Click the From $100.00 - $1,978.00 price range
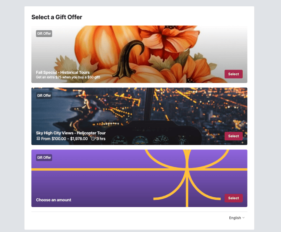The height and width of the screenshot is (232, 281). pos(64,139)
